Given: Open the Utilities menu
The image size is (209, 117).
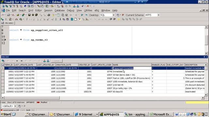Looking at the screenshot, I should tap(88, 10).
